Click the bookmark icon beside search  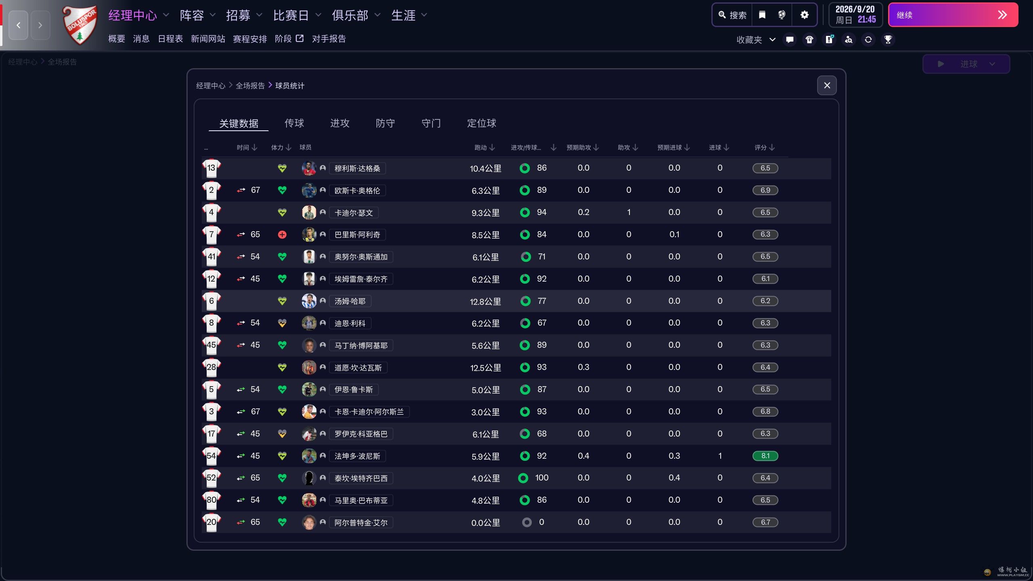coord(762,15)
